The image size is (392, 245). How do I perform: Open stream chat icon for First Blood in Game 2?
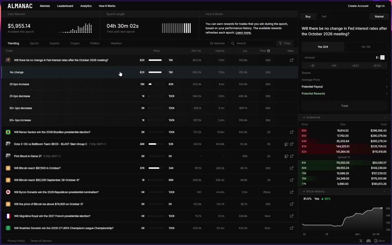pos(286,156)
